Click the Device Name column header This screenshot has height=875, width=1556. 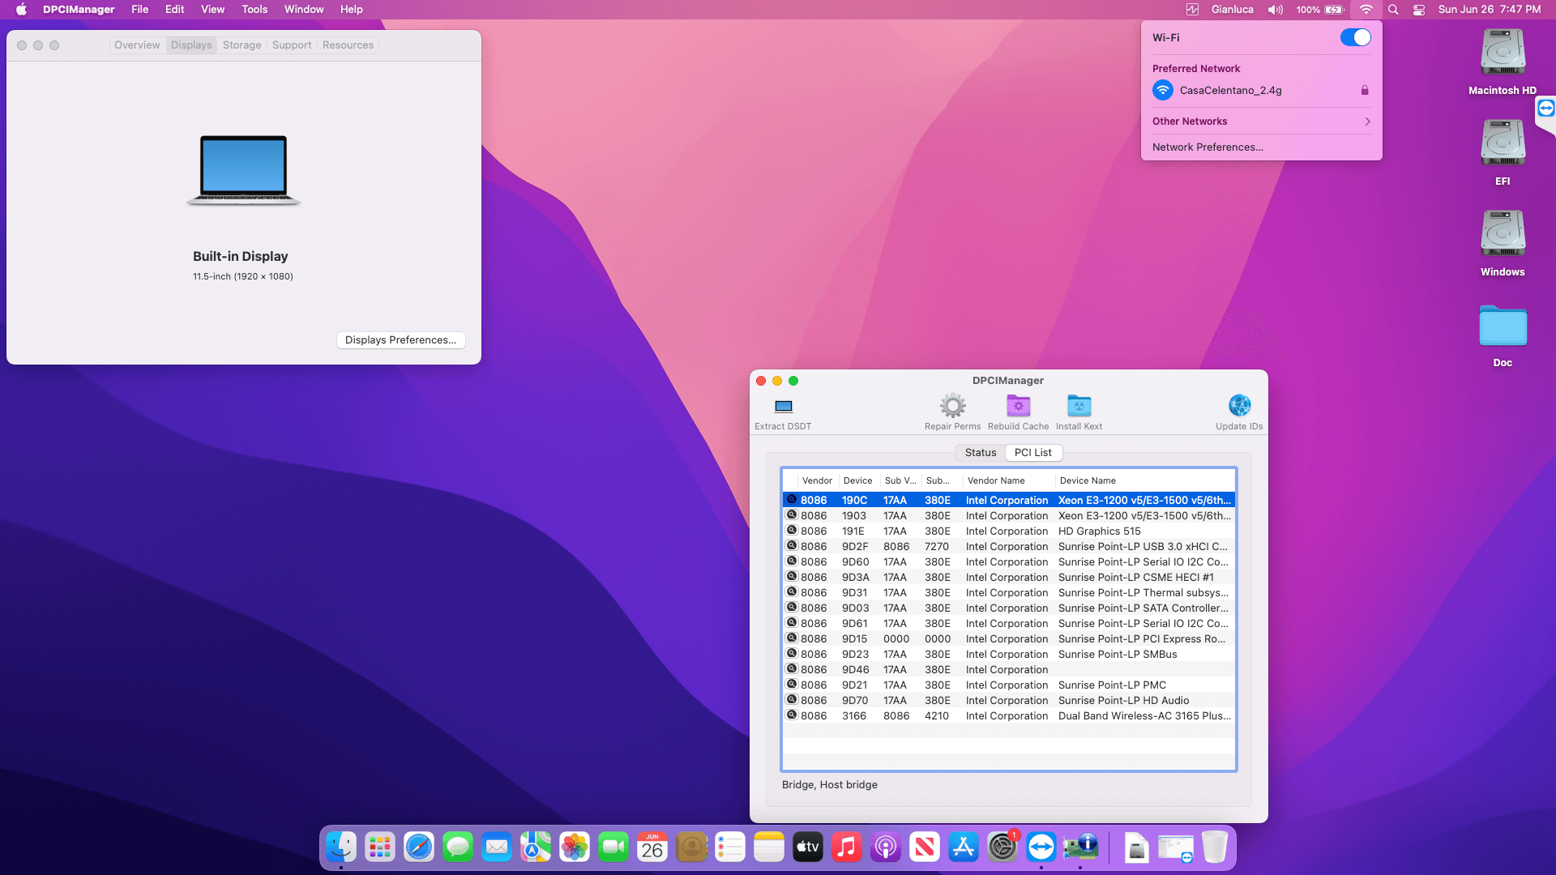click(1144, 480)
